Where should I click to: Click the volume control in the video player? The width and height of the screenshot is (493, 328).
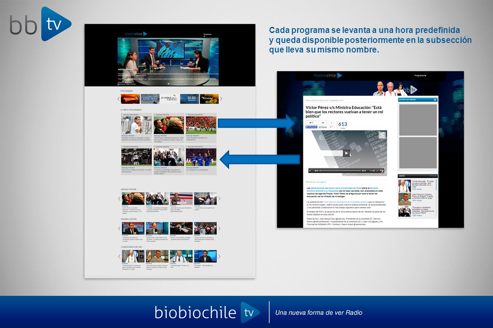(x=372, y=171)
